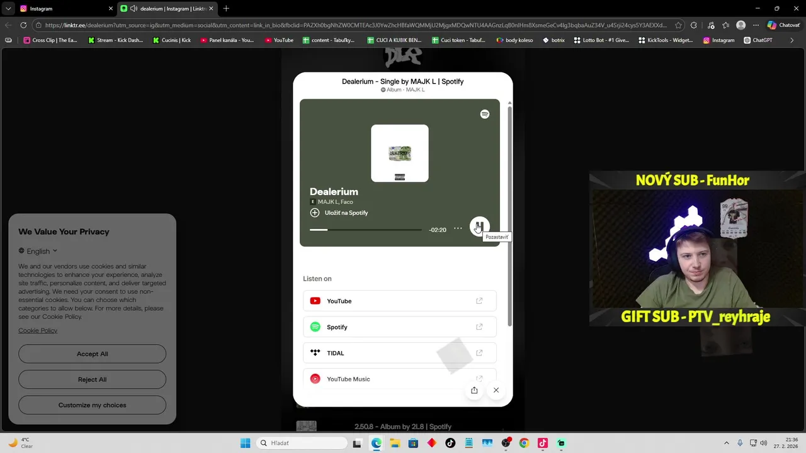This screenshot has height=453, width=806.
Task: Close the Dealerium popup card
Action: tap(496, 390)
